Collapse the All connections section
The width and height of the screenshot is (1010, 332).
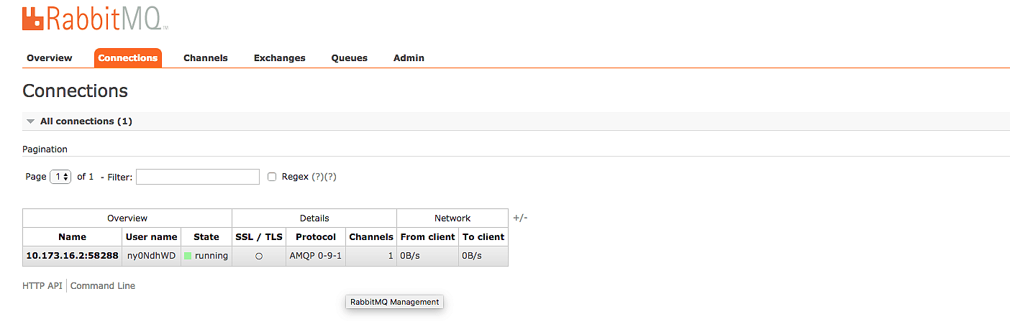(30, 121)
